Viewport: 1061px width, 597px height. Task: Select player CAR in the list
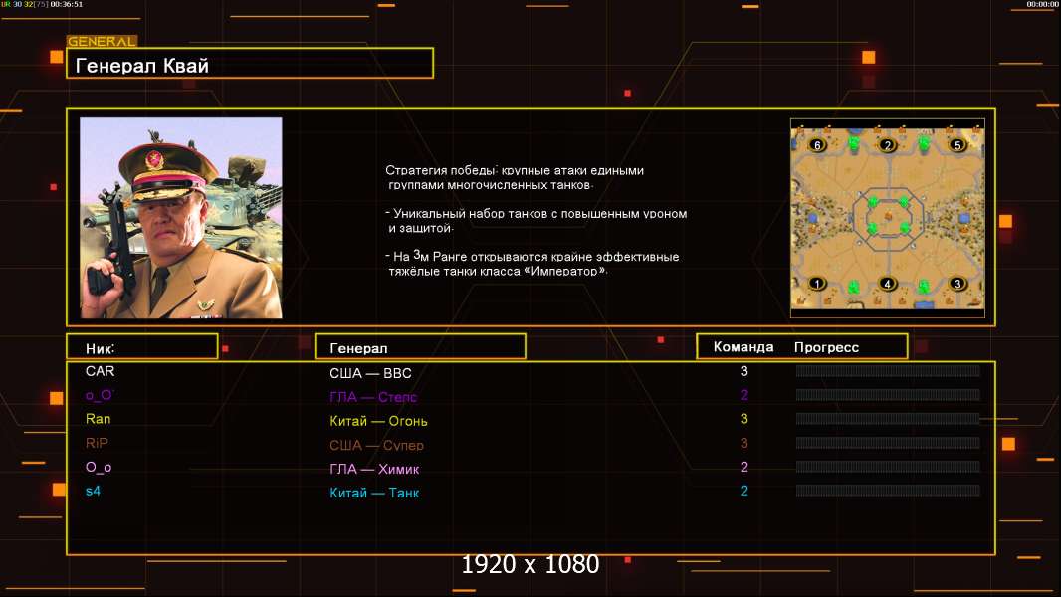[101, 371]
